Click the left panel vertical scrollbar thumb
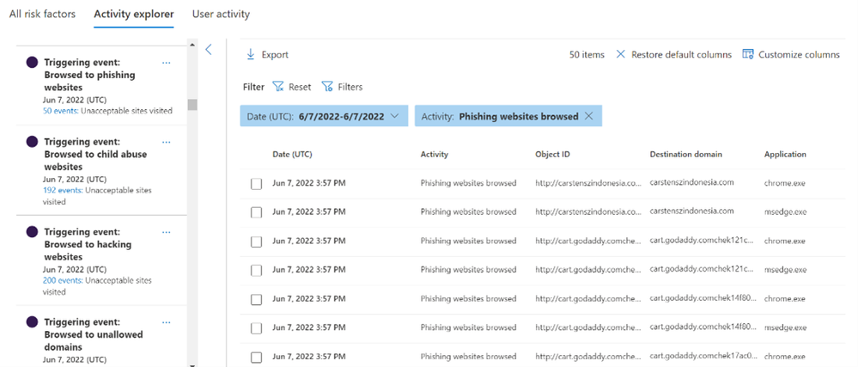 (x=192, y=105)
